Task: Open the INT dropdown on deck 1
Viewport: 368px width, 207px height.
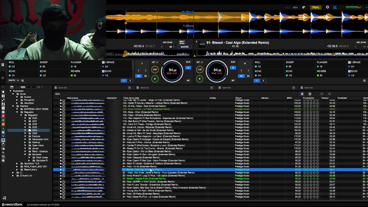Action: coord(155,62)
